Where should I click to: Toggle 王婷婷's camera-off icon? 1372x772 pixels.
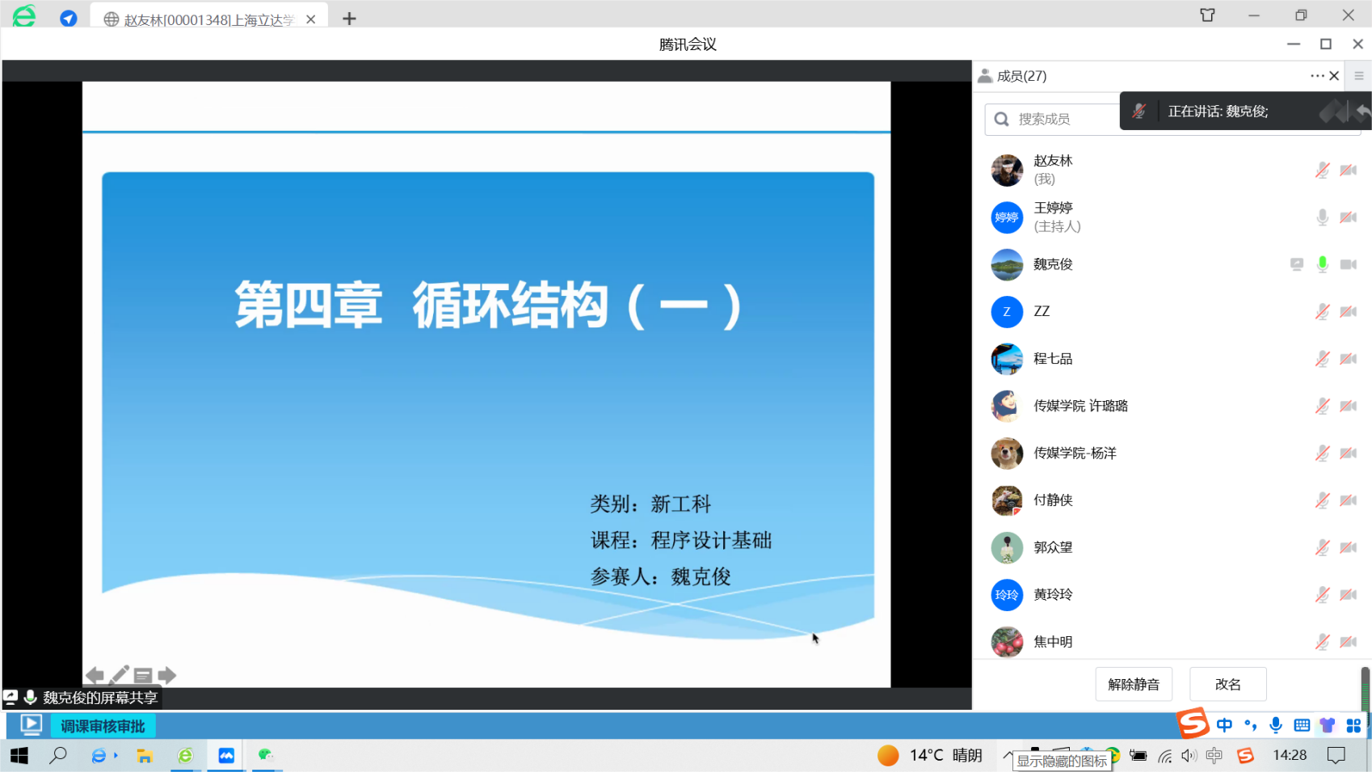(1349, 217)
